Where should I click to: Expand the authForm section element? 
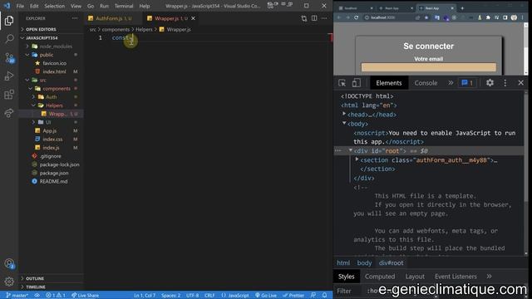[x=357, y=159]
